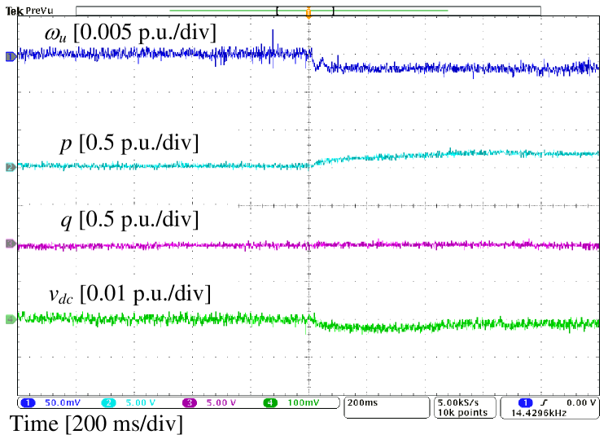The image size is (608, 439).
Task: Click the channel 1 blue ground marker
Action: [x=11, y=57]
